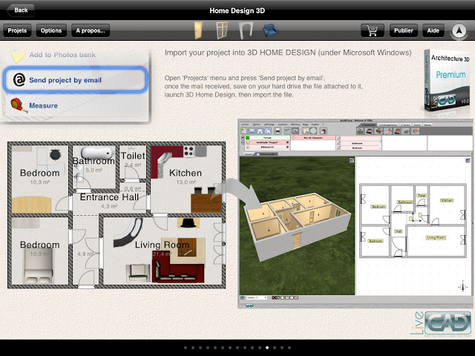Click maximize icon of ArchiEasy 2D view
The width and height of the screenshot is (475, 356).
click(468, 160)
